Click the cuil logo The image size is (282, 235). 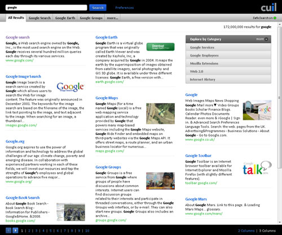tap(268, 7)
